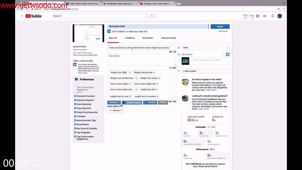
Task: Click Learn more in the minors notice
Action: tap(211, 90)
